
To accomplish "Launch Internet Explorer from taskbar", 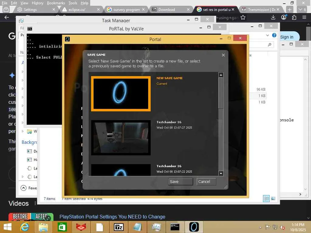I will pos(25,227).
